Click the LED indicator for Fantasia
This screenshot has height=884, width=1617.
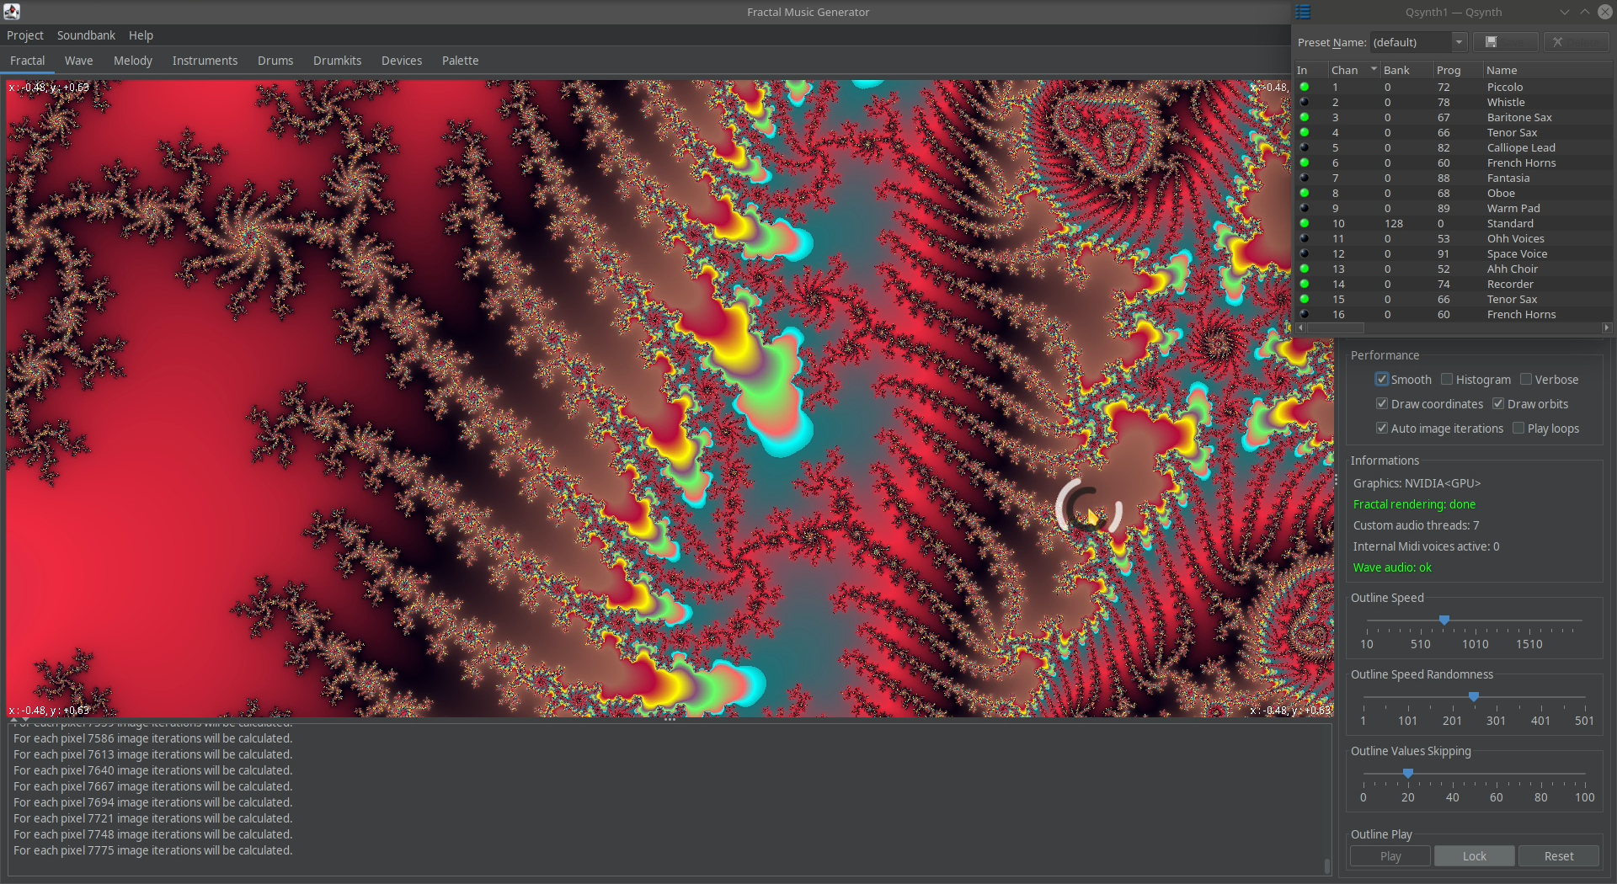click(1305, 178)
